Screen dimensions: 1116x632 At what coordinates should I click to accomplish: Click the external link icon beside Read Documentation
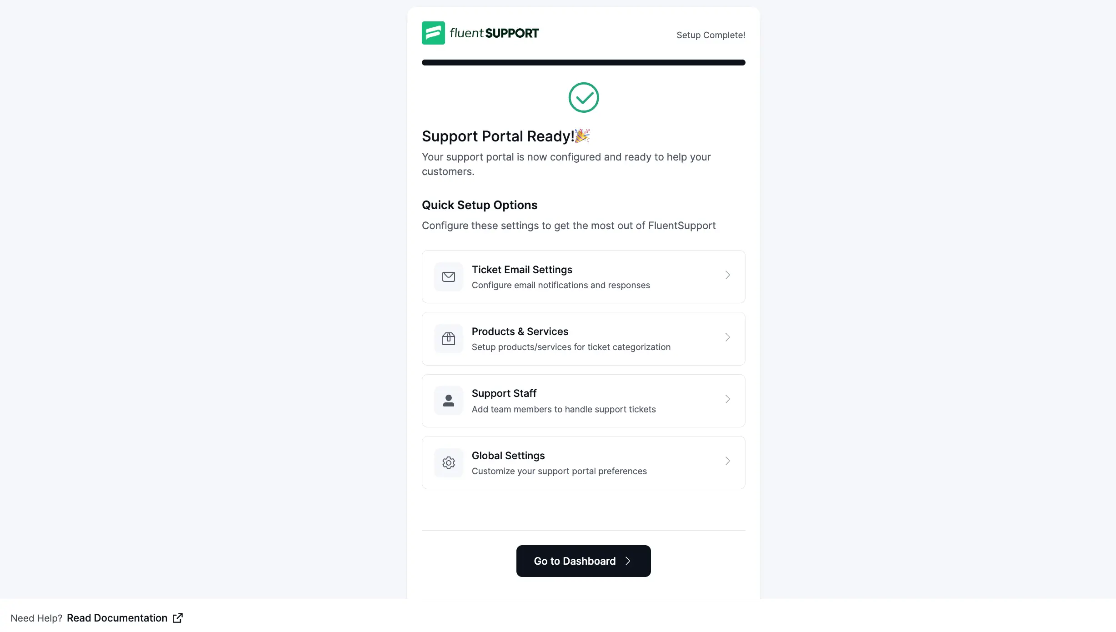point(177,617)
